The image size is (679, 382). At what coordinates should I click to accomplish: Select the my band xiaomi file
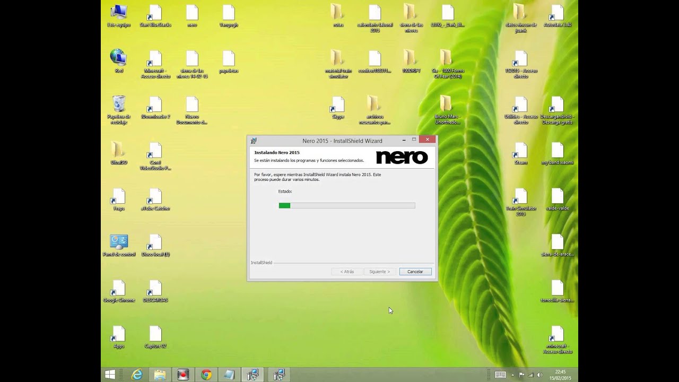tap(557, 154)
